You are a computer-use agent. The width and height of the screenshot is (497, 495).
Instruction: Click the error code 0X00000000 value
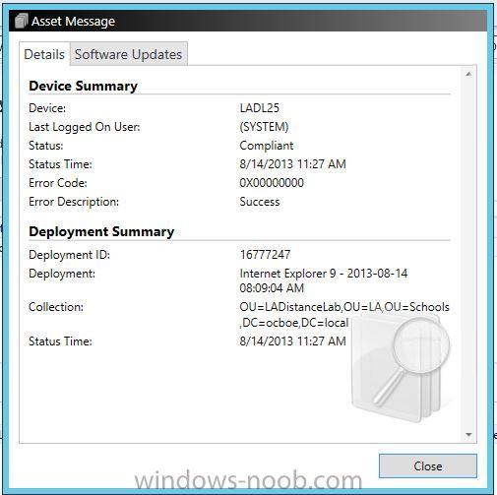[x=272, y=183]
